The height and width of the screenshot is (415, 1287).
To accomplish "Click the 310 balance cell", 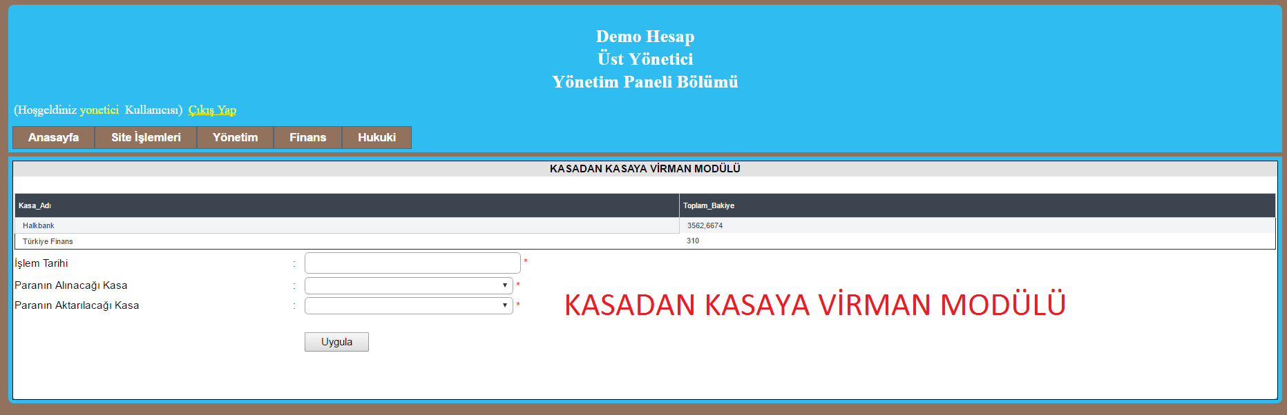I will tap(693, 241).
